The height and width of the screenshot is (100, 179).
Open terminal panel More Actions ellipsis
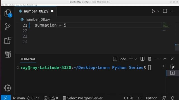[x=157, y=59]
